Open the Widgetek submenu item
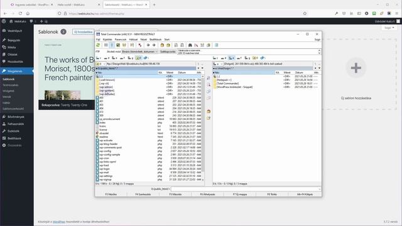402x226 pixels. [x=8, y=91]
